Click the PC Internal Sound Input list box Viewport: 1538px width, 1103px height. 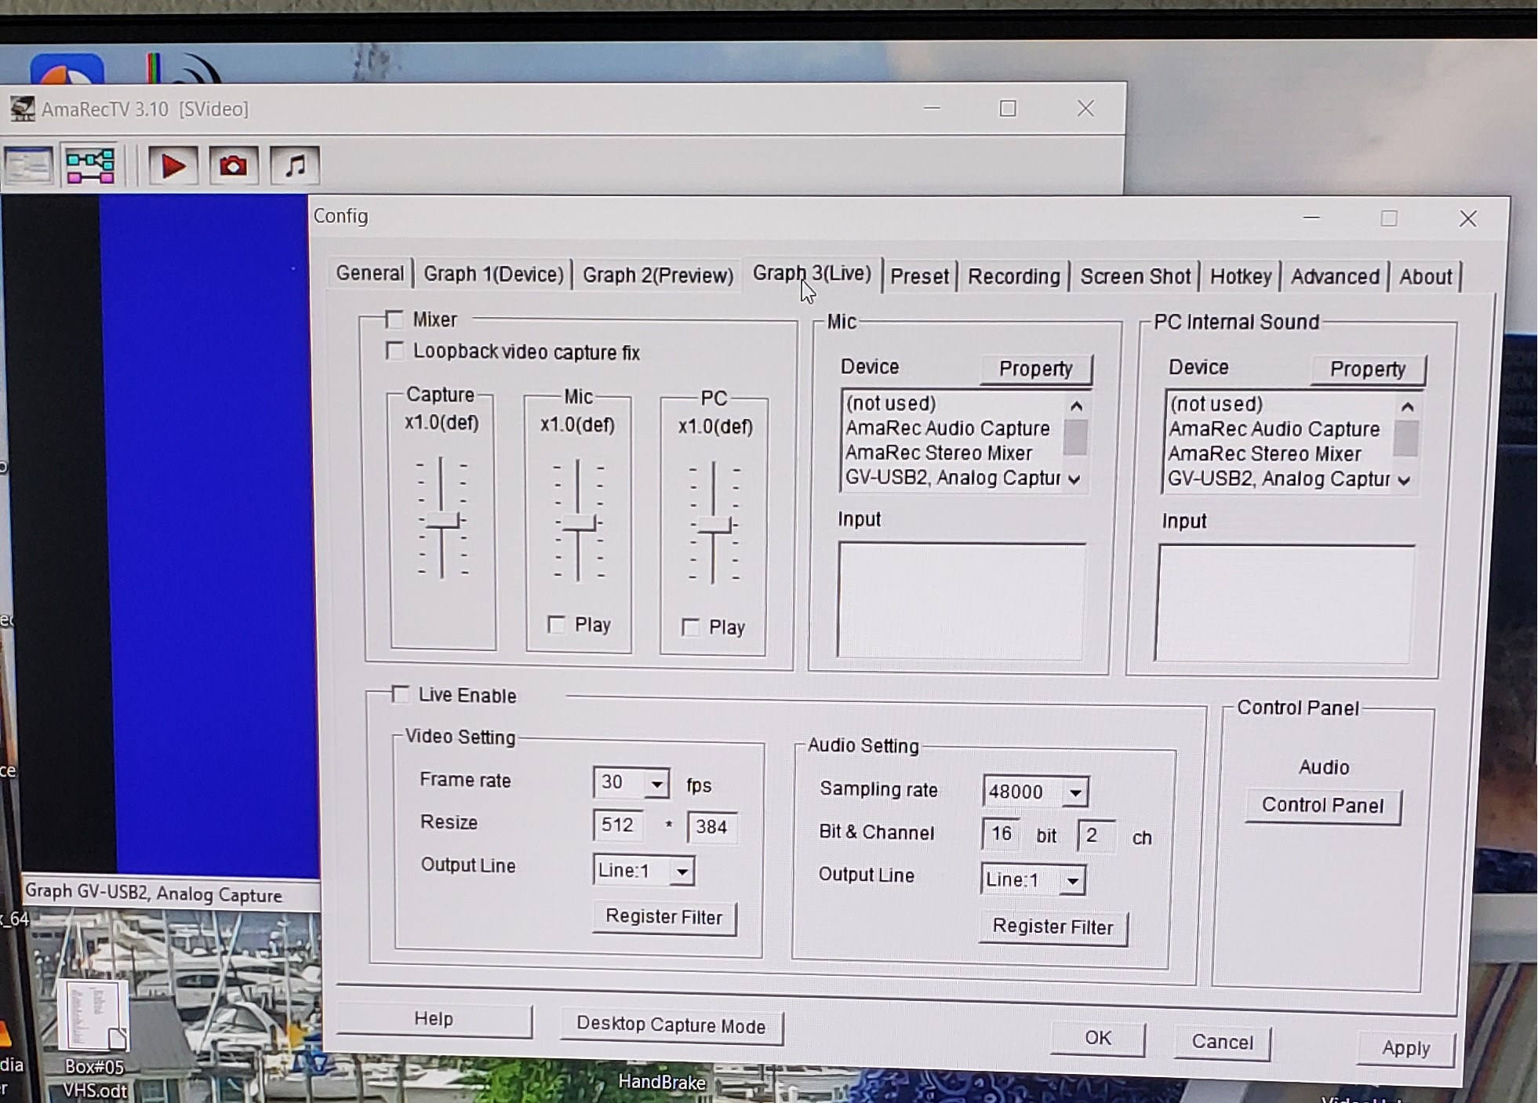pos(1285,602)
